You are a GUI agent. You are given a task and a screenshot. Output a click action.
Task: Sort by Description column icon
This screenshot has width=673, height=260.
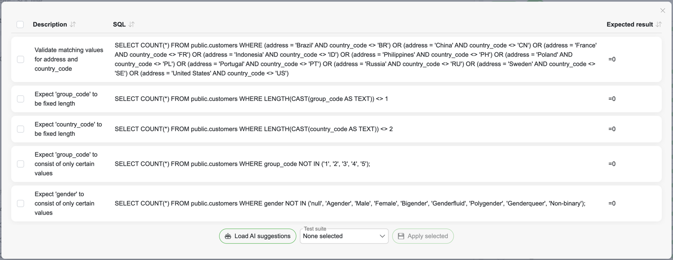[x=73, y=24]
